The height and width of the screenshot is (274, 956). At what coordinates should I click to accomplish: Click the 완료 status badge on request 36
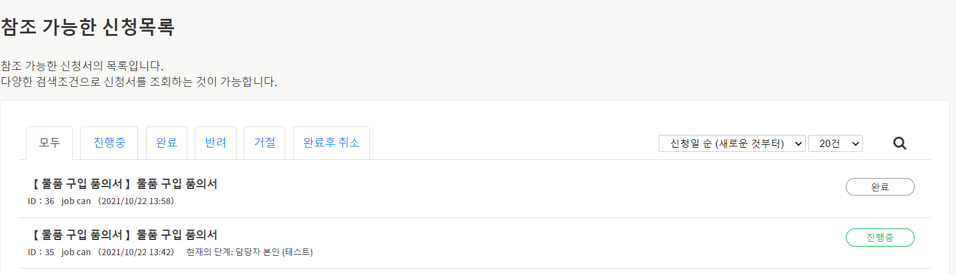pyautogui.click(x=880, y=187)
